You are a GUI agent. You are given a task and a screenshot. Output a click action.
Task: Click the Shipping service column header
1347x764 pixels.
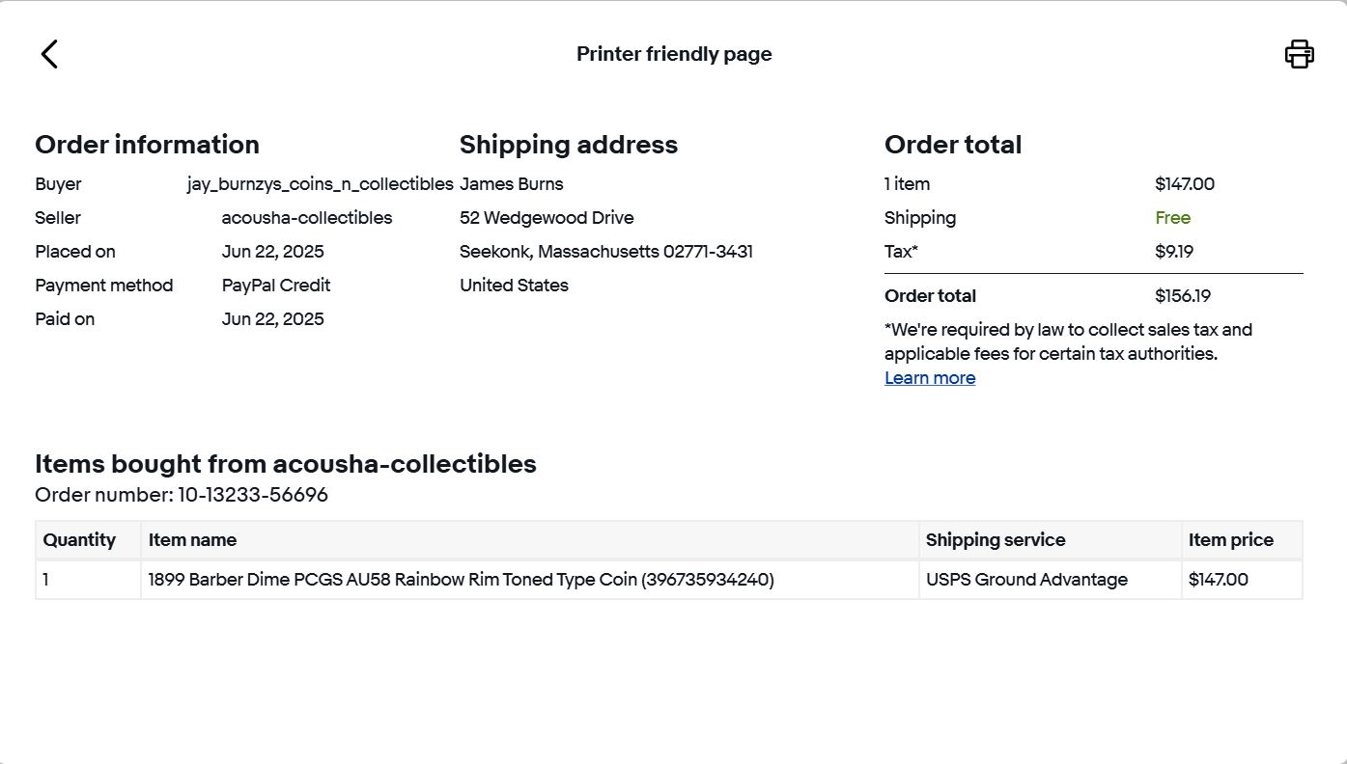tap(995, 540)
